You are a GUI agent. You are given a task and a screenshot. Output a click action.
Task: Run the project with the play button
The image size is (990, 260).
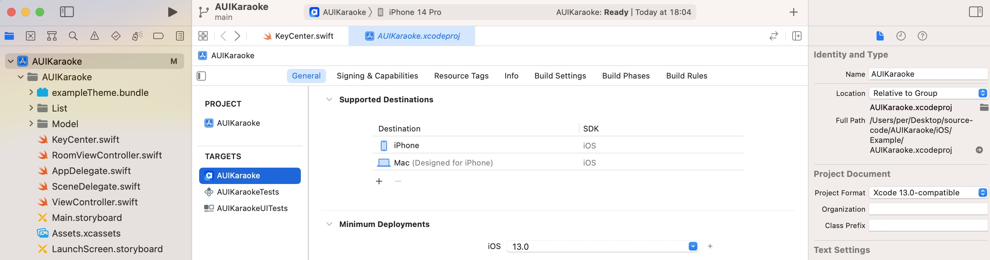pyautogui.click(x=172, y=12)
